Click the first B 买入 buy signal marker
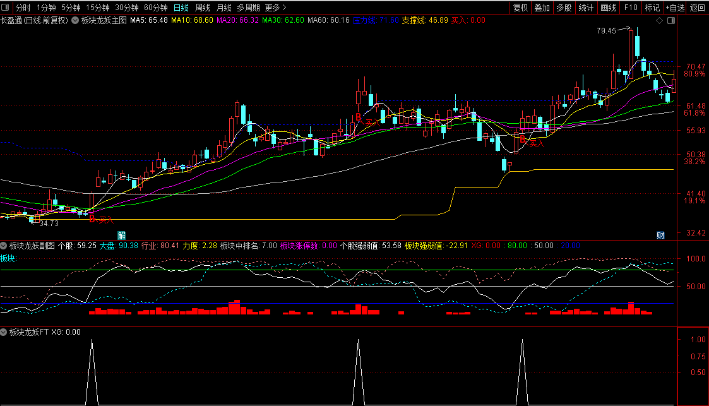Viewport: 709px width, 406px height. [x=101, y=219]
